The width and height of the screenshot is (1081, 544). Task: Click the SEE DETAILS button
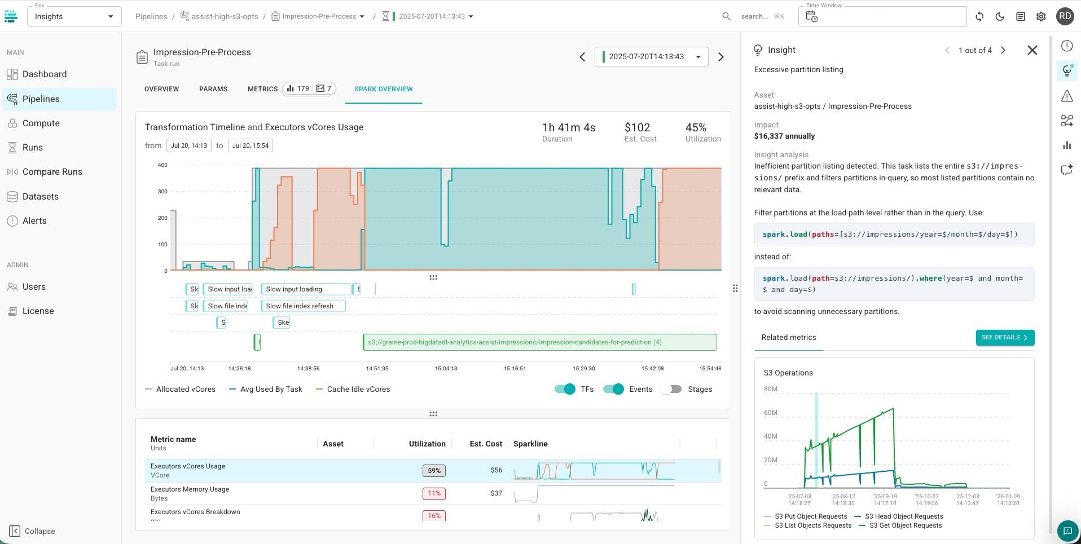1005,337
